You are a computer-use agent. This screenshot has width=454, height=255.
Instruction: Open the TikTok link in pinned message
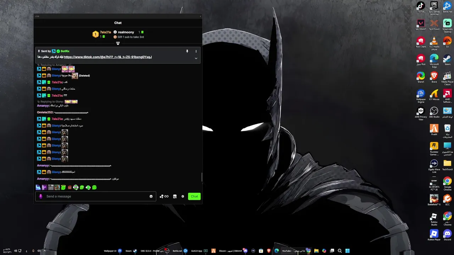108,57
